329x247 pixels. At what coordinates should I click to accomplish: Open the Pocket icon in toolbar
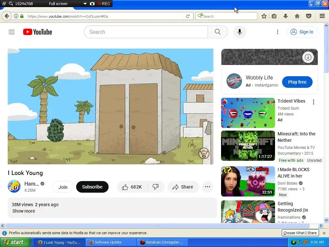309,16
